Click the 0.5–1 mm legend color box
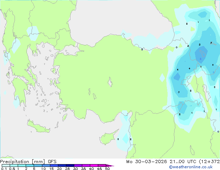This screenshot has width=220, height=170. coord(14,165)
